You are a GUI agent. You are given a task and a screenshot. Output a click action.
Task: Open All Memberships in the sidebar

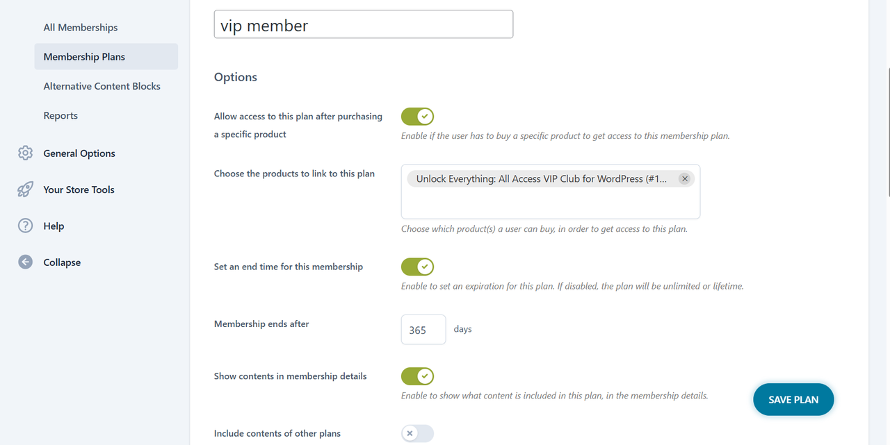[x=81, y=28]
